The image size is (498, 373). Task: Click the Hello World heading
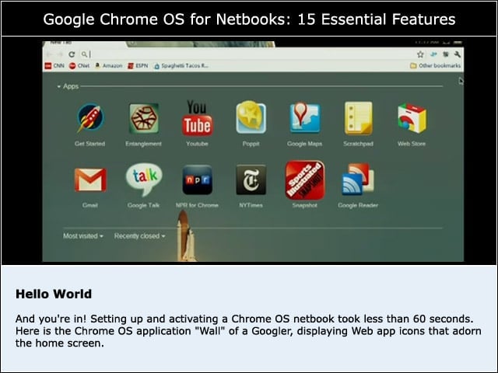tap(54, 294)
